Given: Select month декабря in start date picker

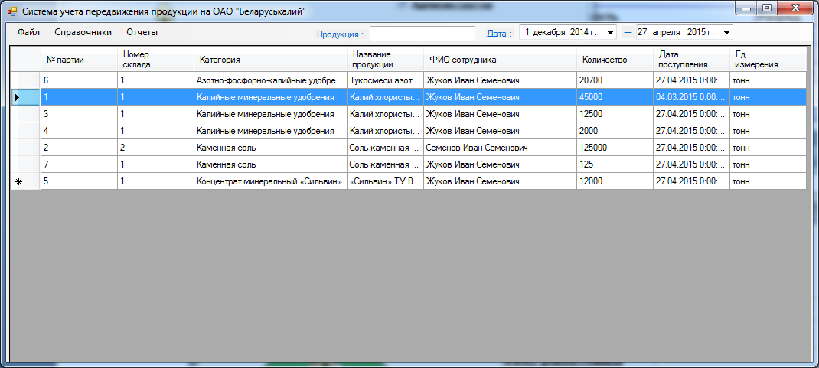Looking at the screenshot, I should point(549,32).
